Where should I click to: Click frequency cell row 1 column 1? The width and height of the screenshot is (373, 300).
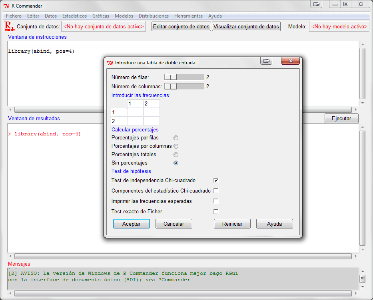(135, 112)
